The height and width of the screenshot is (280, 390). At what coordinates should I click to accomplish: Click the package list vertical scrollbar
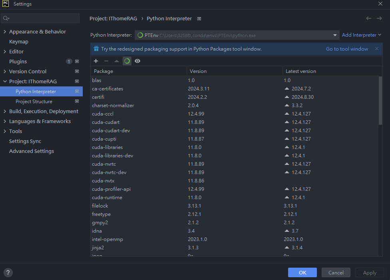click(x=380, y=100)
